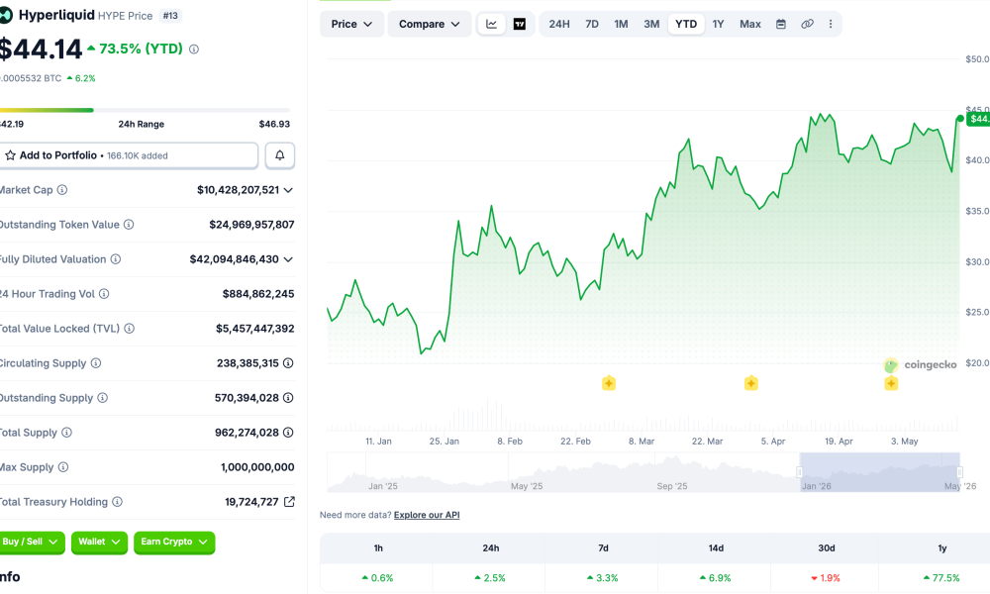This screenshot has width=990, height=594.
Task: Click Outstanding Token Value info icon
Action: click(x=129, y=225)
